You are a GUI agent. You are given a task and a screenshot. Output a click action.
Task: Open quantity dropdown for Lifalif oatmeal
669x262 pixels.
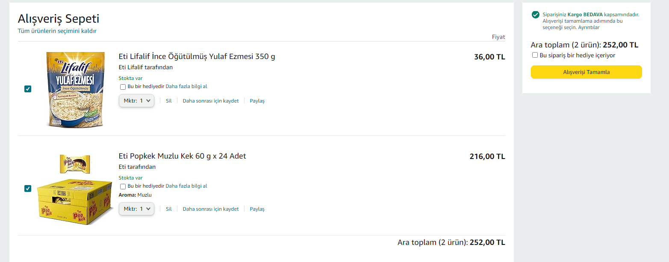[x=136, y=101]
